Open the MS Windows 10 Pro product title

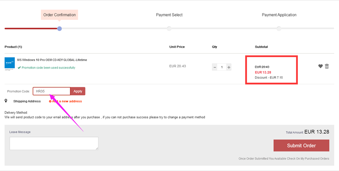(52, 60)
